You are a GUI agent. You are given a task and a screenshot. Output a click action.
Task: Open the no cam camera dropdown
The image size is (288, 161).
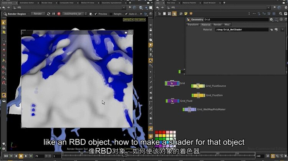tap(139, 20)
